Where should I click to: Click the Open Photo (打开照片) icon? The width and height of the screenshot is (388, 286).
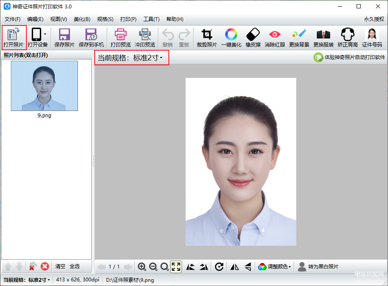pos(13,38)
